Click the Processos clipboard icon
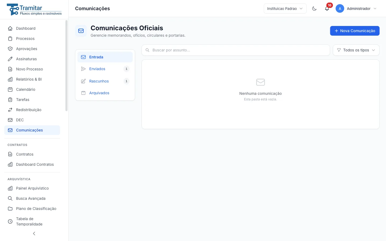This screenshot has height=241, width=386. [x=10, y=39]
